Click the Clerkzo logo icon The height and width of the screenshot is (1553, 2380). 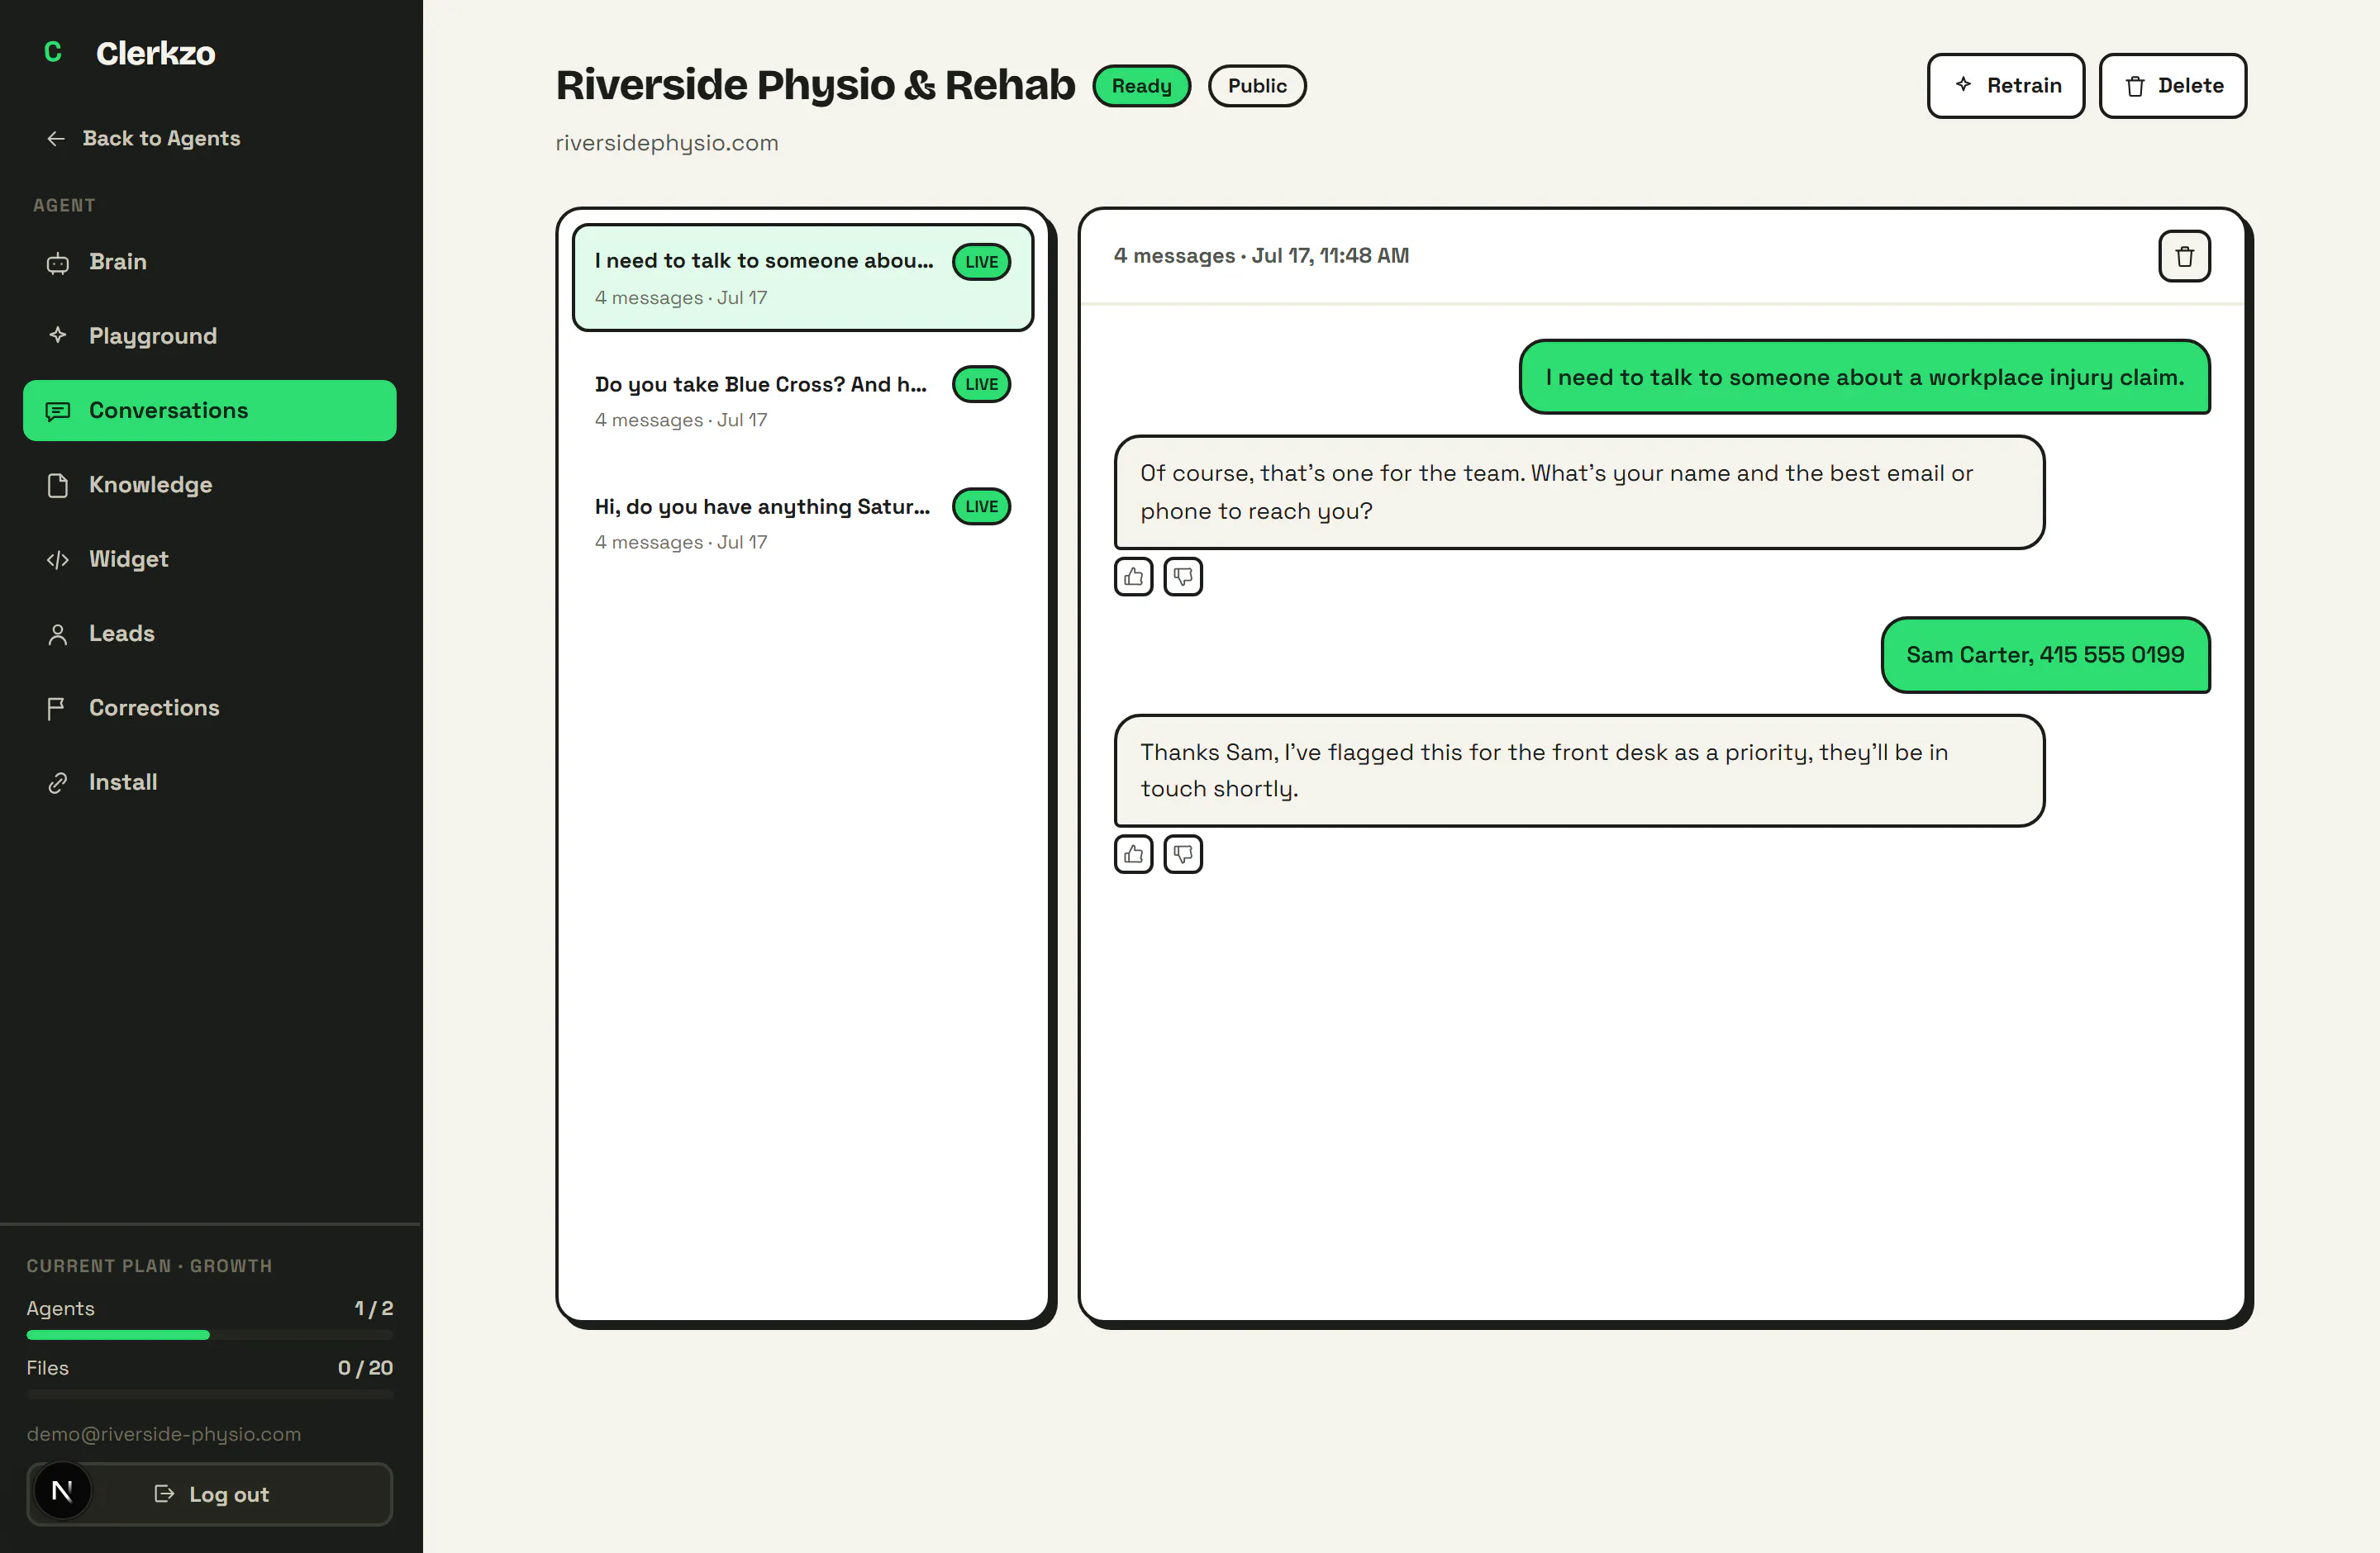[53, 52]
